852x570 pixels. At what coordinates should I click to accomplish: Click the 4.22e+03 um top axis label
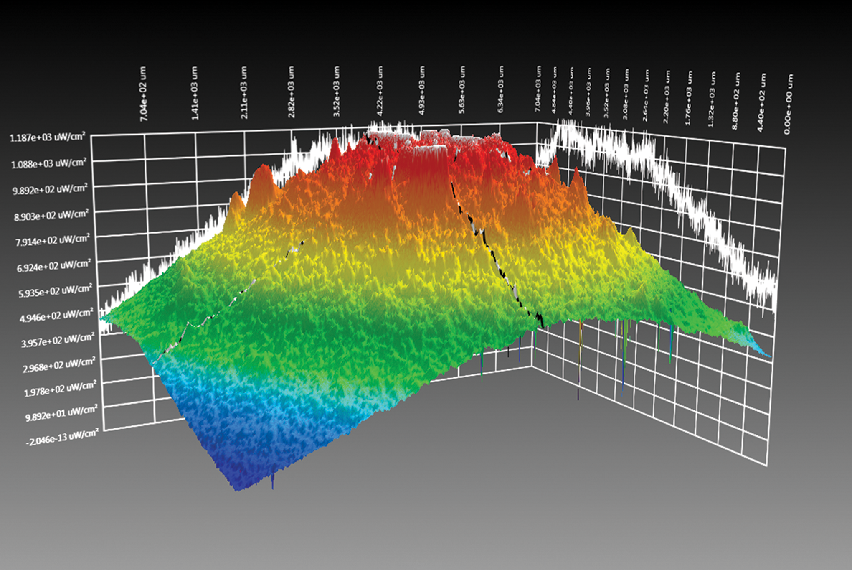click(379, 91)
